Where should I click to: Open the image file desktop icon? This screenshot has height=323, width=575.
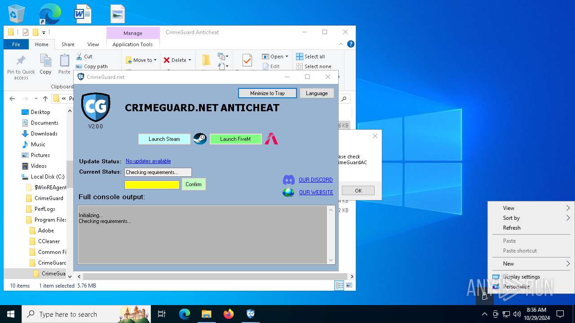pos(118,13)
